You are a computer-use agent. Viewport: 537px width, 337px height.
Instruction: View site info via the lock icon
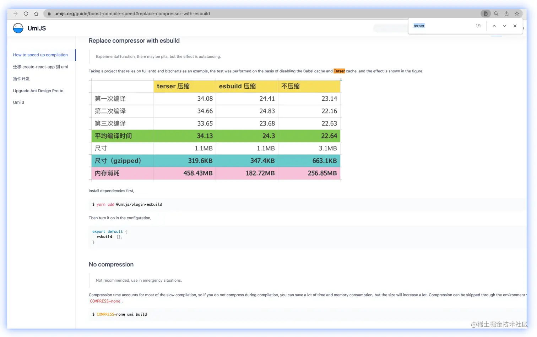pyautogui.click(x=49, y=14)
